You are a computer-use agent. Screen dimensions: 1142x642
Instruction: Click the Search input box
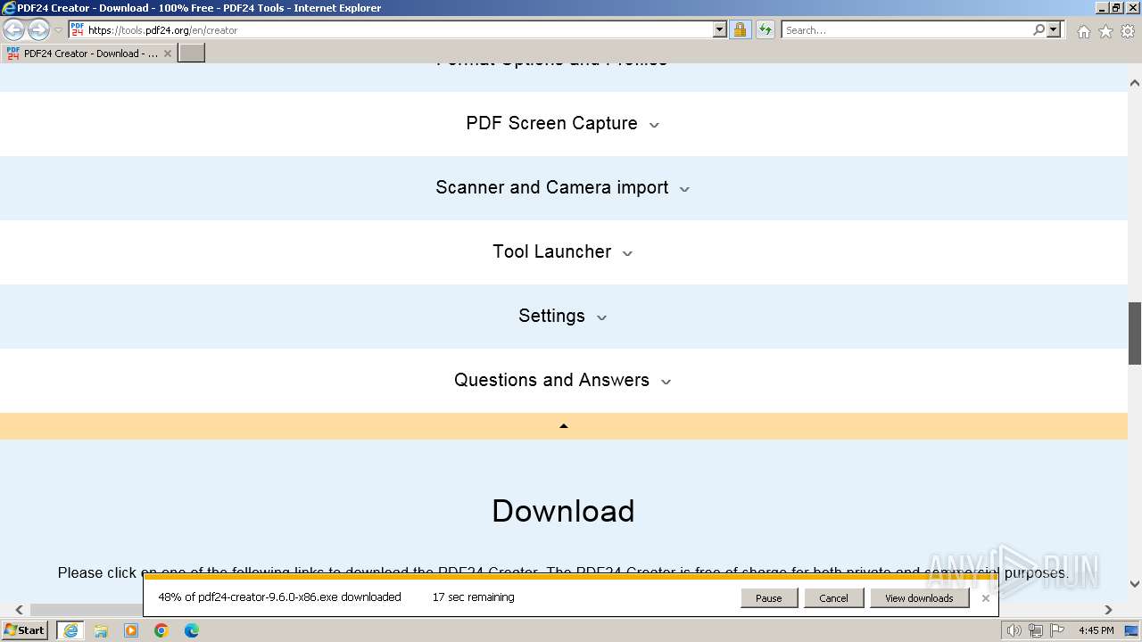(x=906, y=29)
